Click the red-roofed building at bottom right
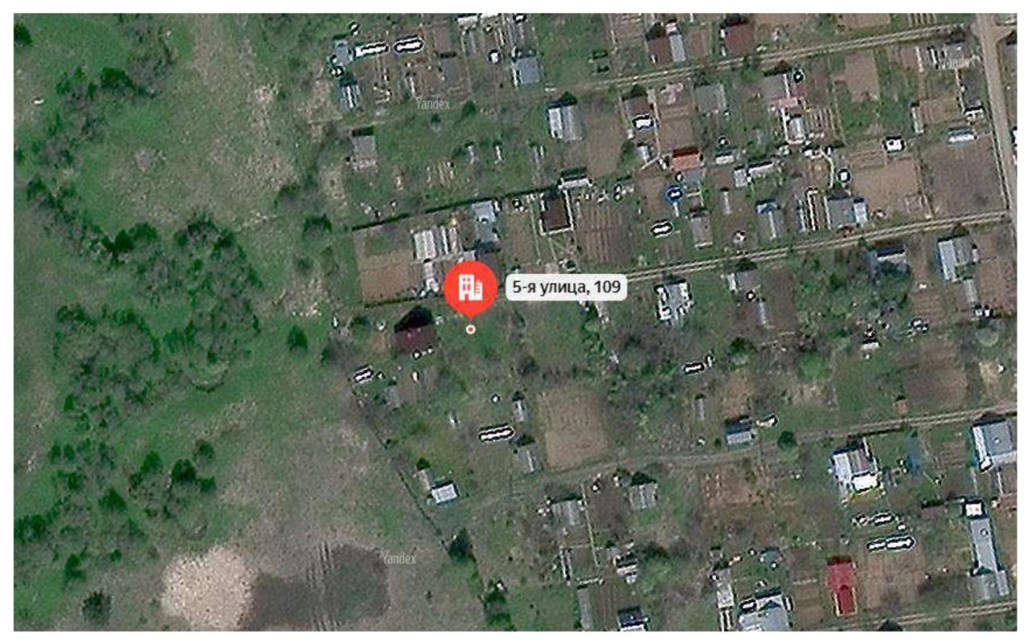1032x642 pixels. pyautogui.click(x=842, y=587)
